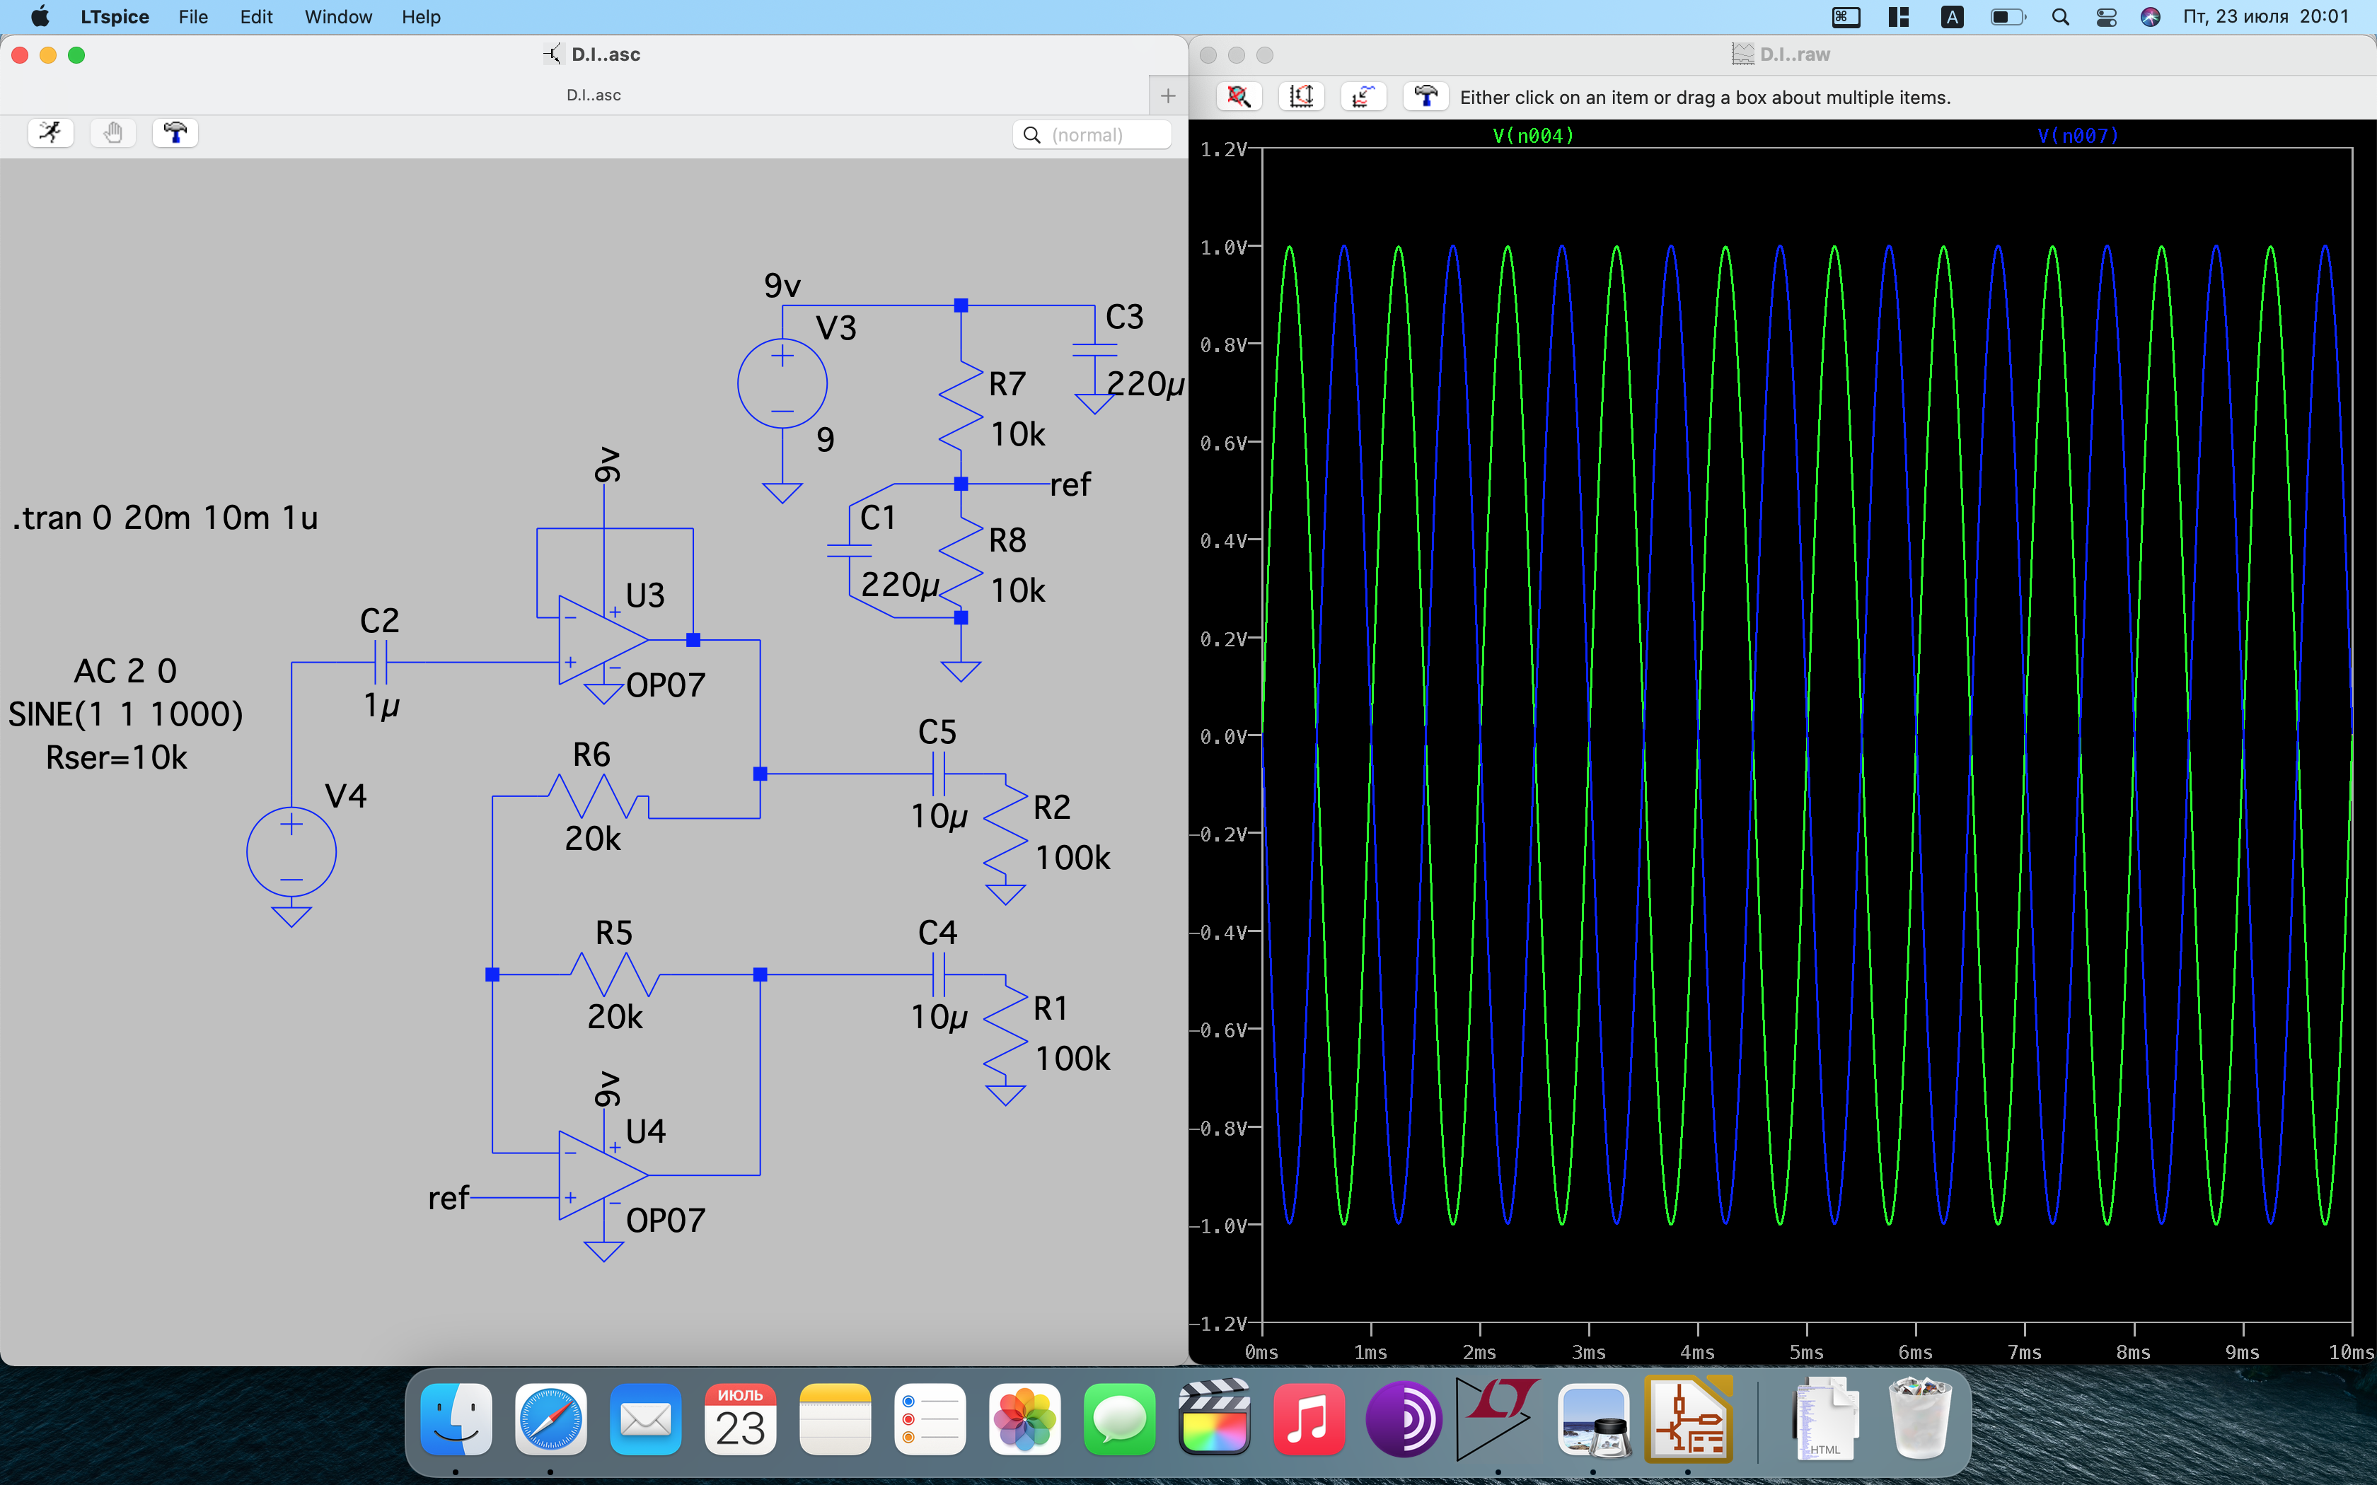Click the autorange axes icon in plot toolbar
2377x1485 pixels.
(x=1302, y=96)
